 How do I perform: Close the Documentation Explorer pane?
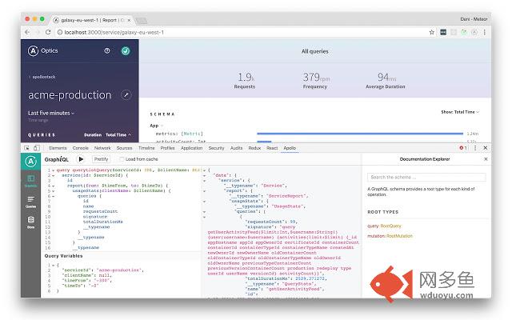click(486, 159)
